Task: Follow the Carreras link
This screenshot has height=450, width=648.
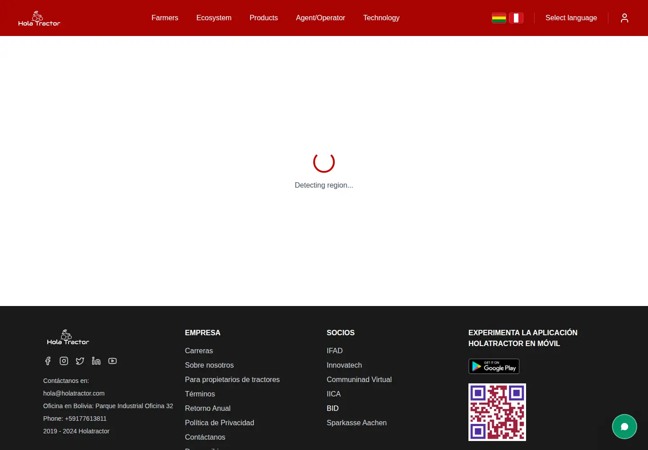Action: coord(199,351)
